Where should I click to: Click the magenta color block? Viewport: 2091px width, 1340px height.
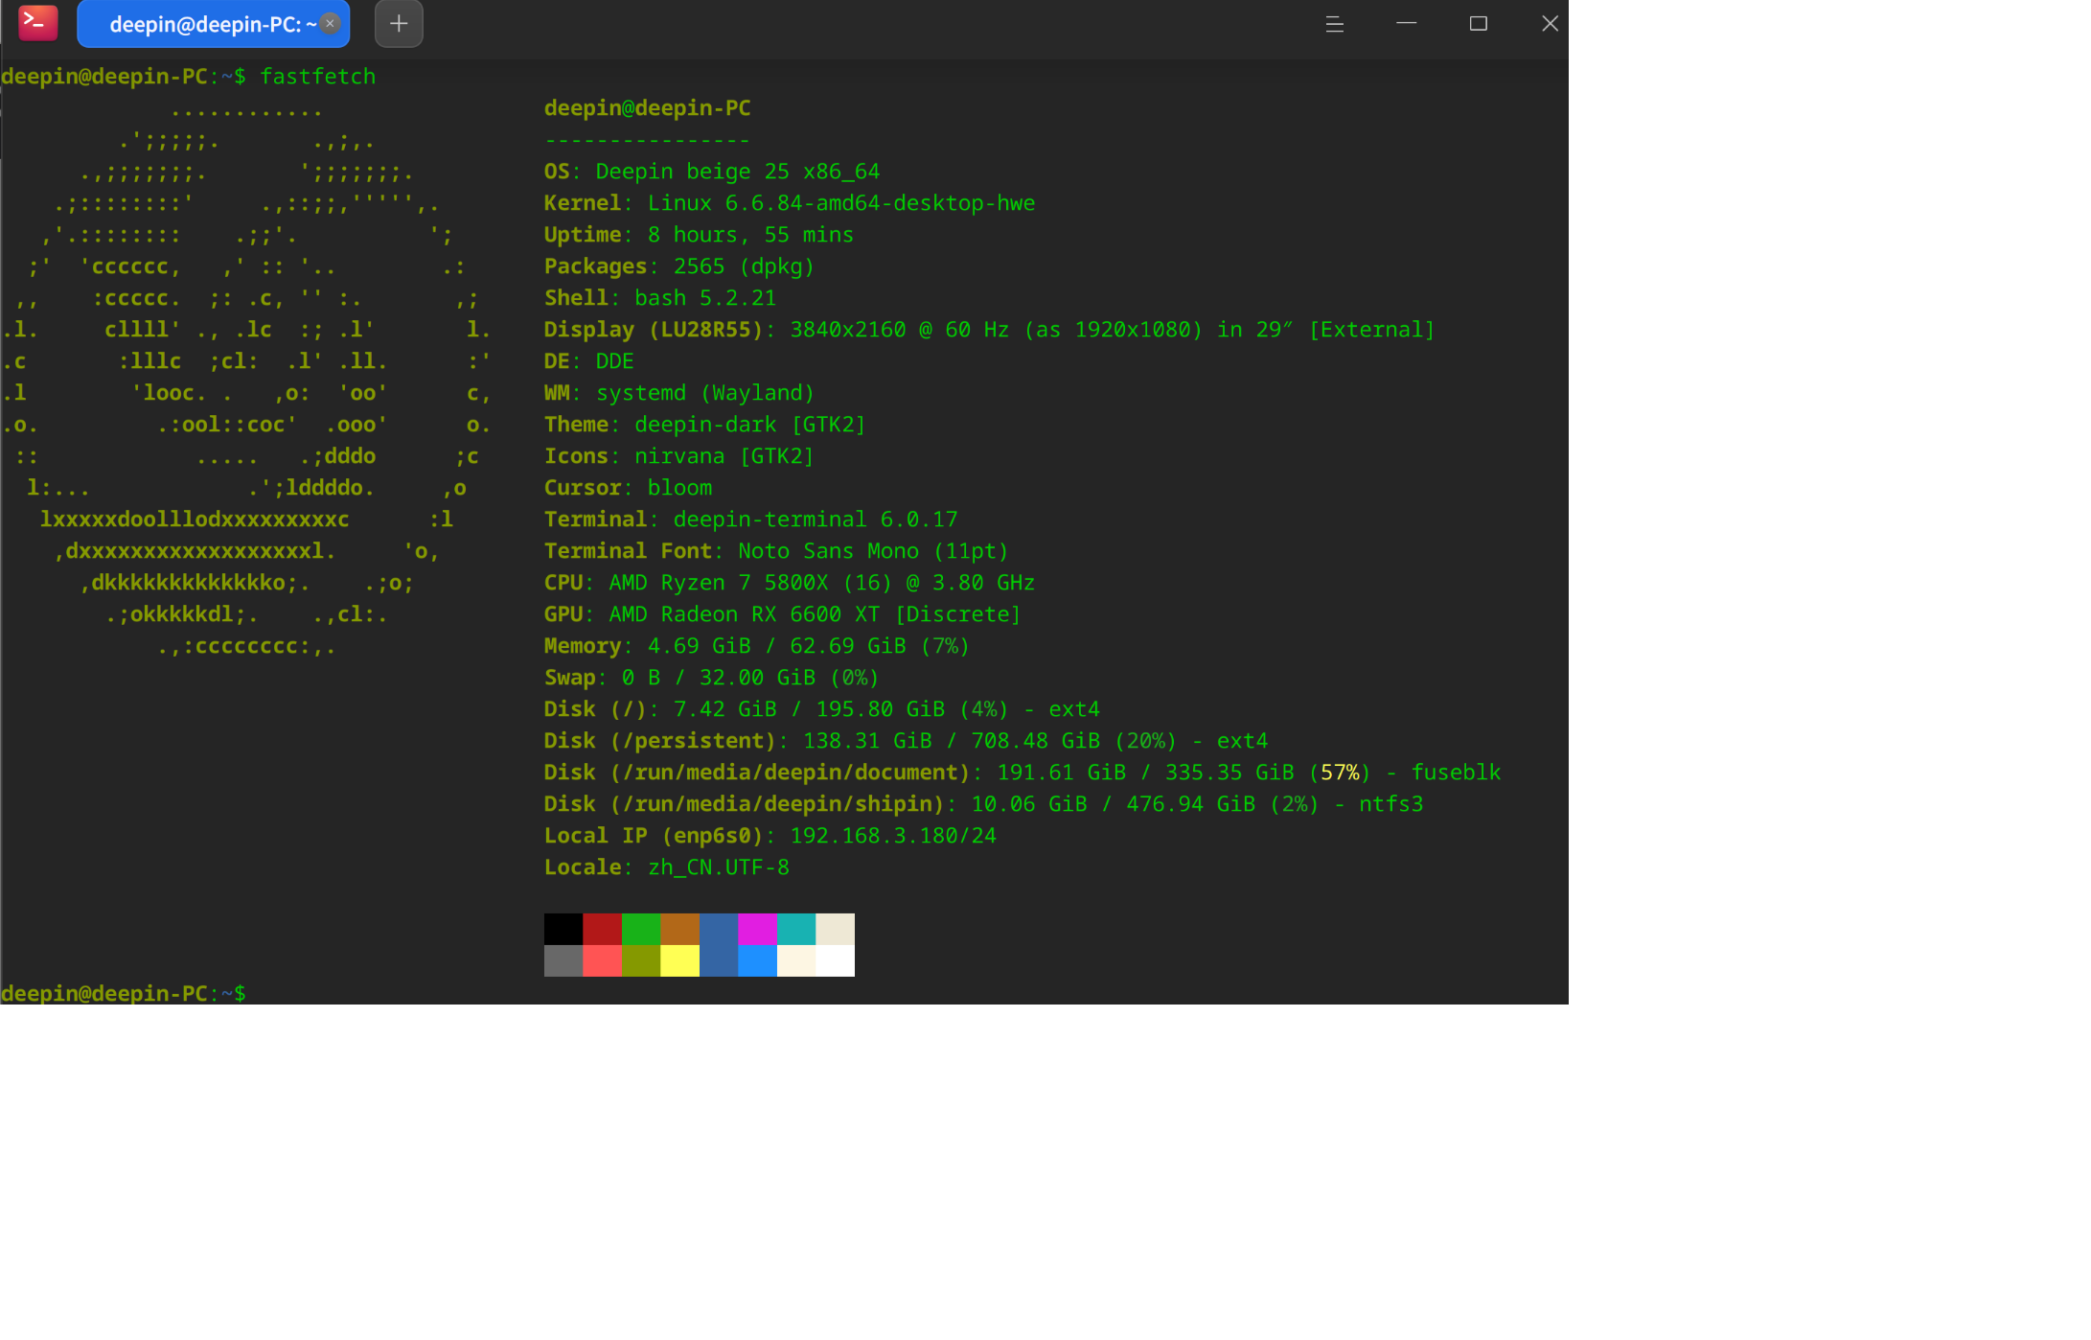click(757, 929)
